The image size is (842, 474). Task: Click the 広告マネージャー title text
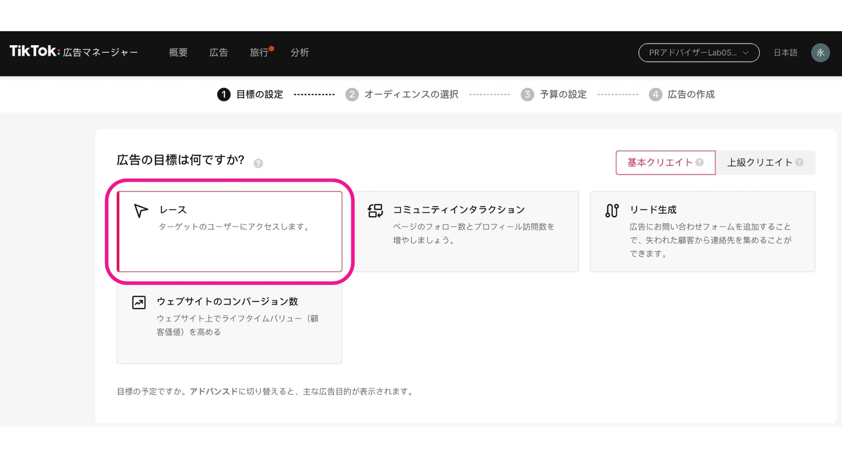coord(100,53)
